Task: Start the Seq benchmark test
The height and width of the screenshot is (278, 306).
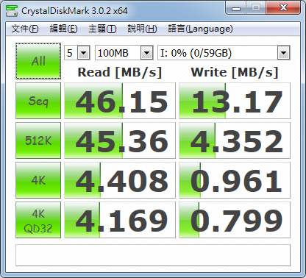Action: [x=38, y=101]
